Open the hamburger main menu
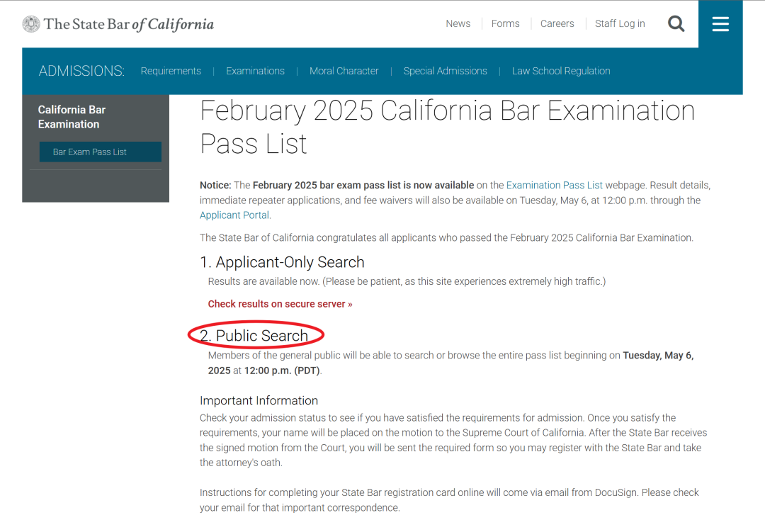This screenshot has width=765, height=520. [720, 24]
